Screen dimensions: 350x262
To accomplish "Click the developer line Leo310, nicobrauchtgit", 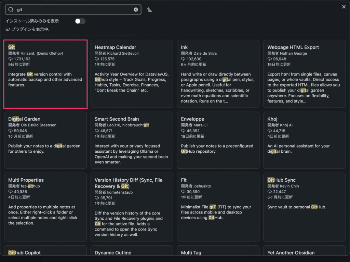I will [128, 125].
